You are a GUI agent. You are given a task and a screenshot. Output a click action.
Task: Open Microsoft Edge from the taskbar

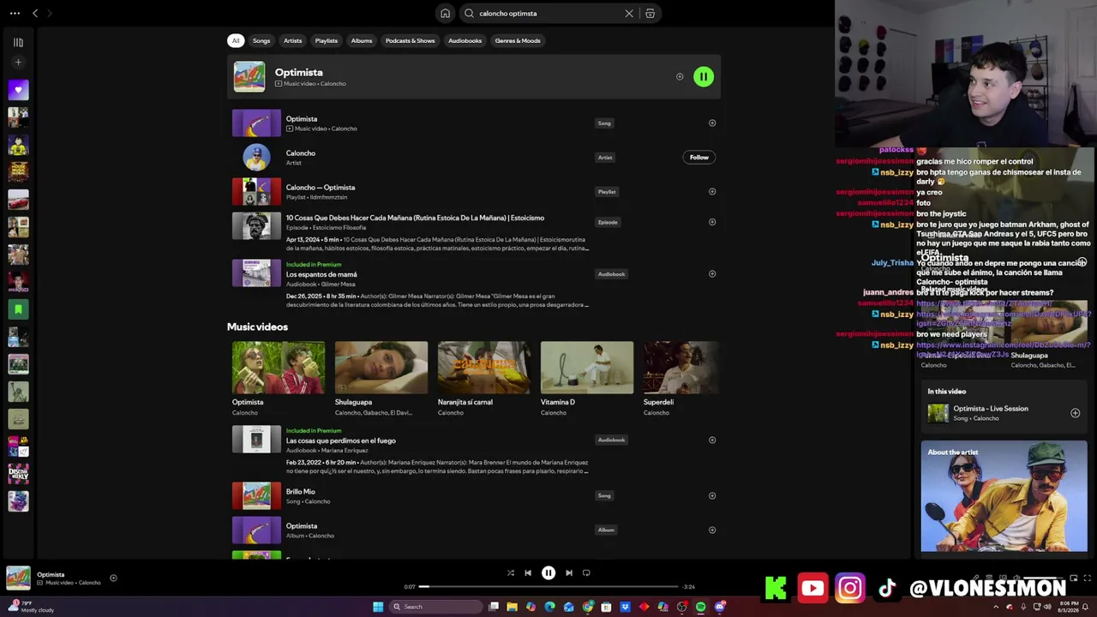(550, 607)
